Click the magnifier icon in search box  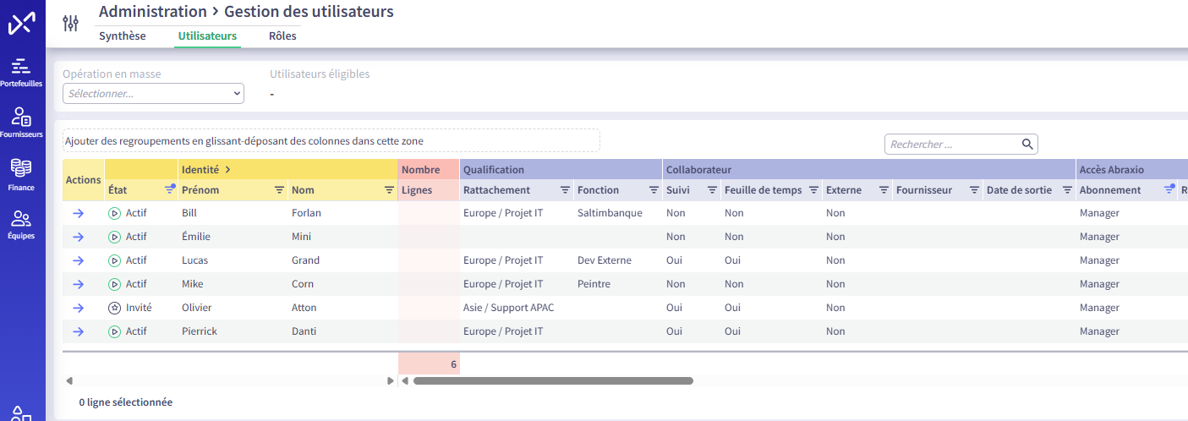point(1027,145)
